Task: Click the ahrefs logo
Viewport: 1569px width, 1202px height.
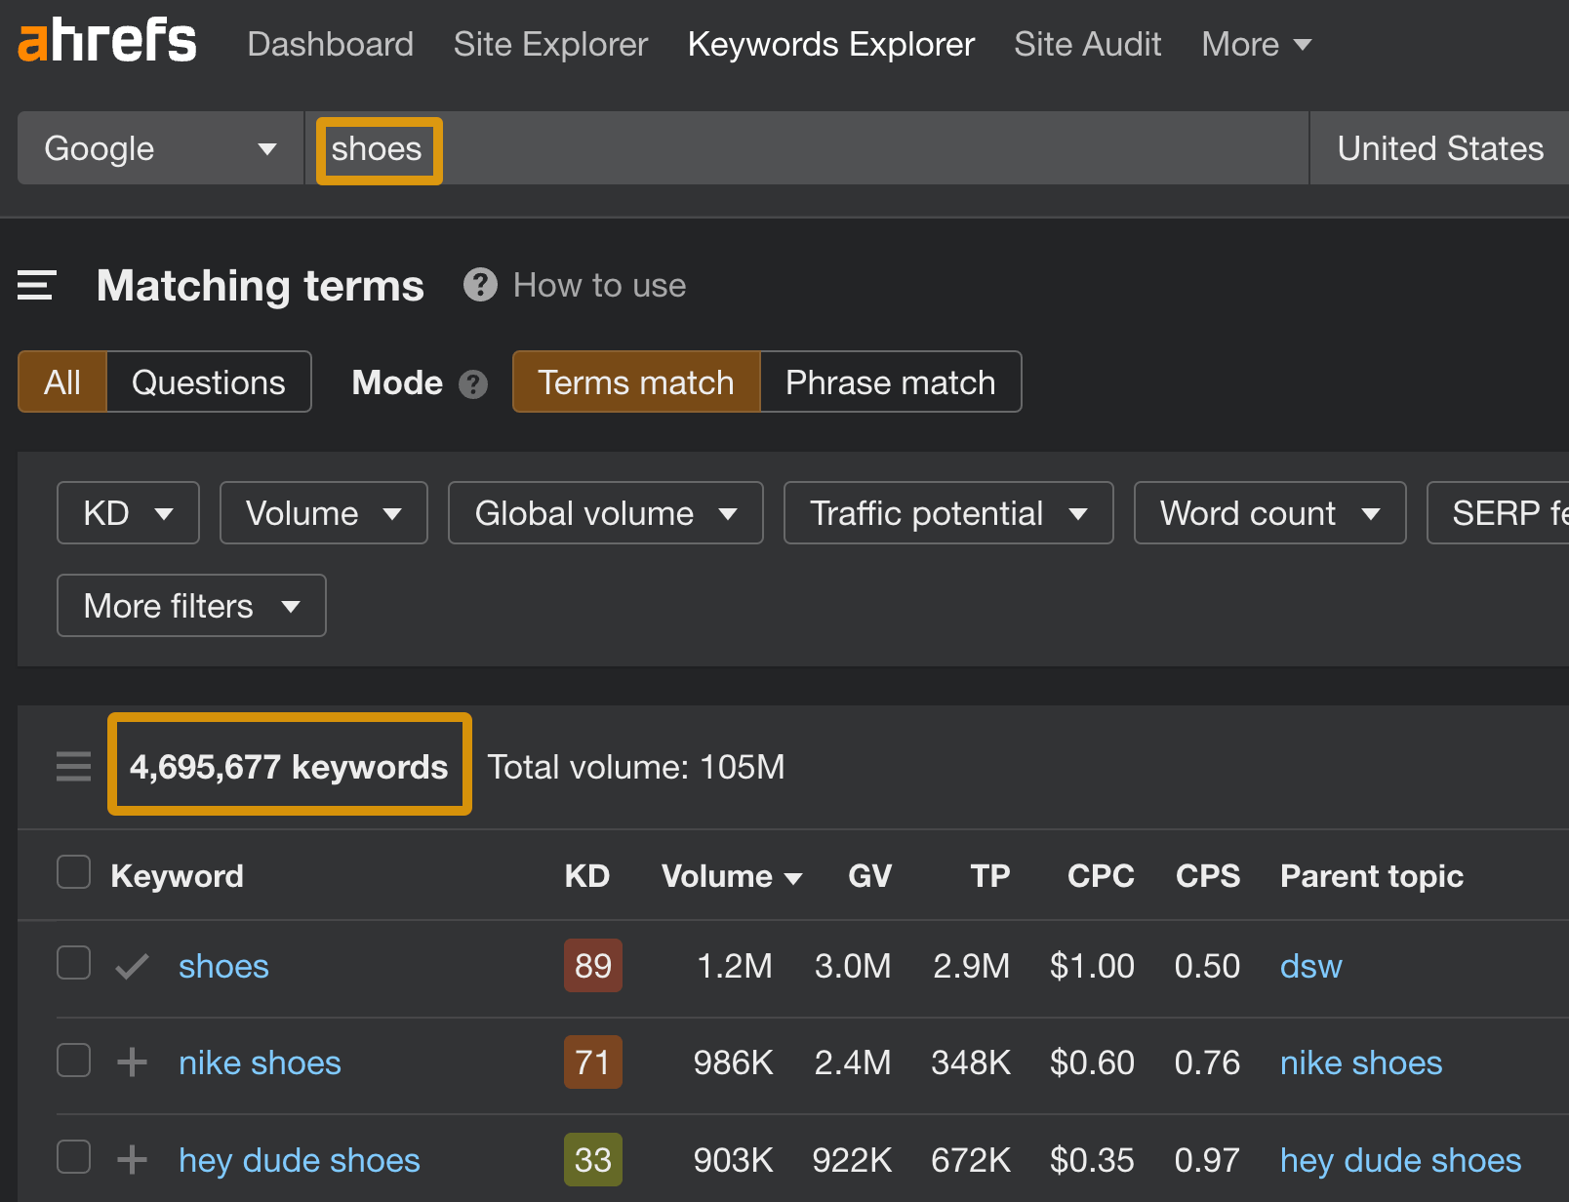Action: tap(105, 41)
